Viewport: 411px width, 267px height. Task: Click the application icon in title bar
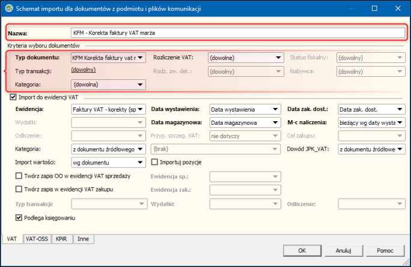coord(9,8)
